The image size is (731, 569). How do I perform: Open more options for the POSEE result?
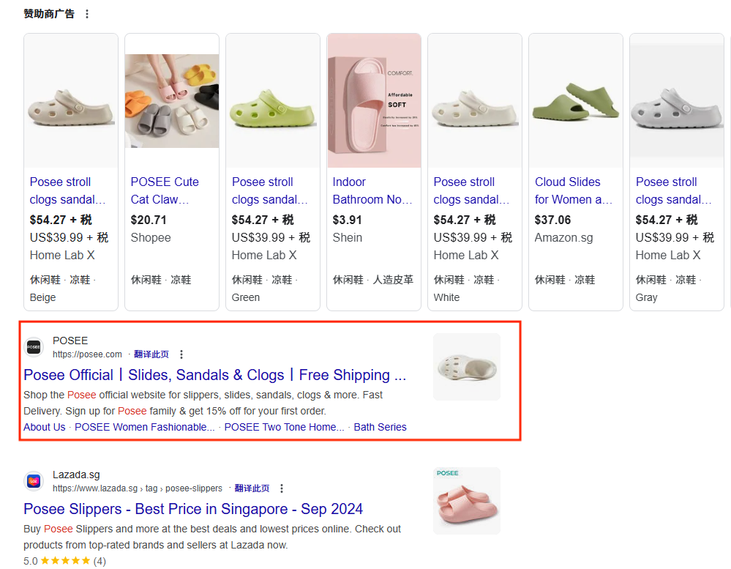181,354
